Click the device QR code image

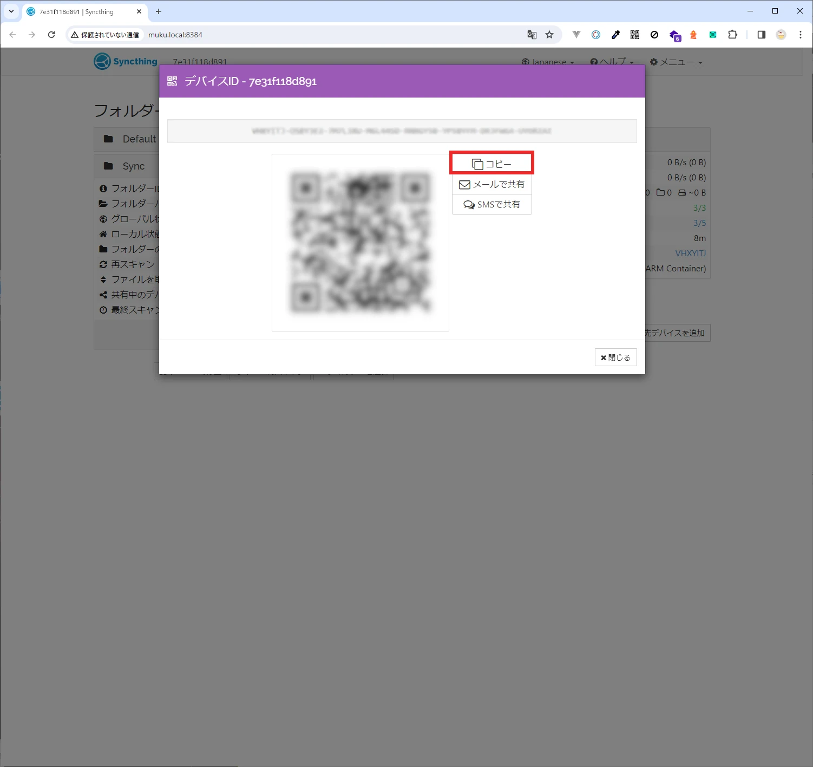point(360,242)
